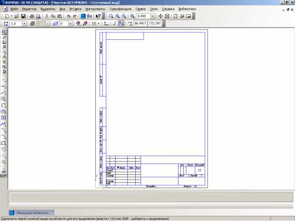295x221 pixels.
Task: Click the document icon left of Файл menu
Action: 5,9
